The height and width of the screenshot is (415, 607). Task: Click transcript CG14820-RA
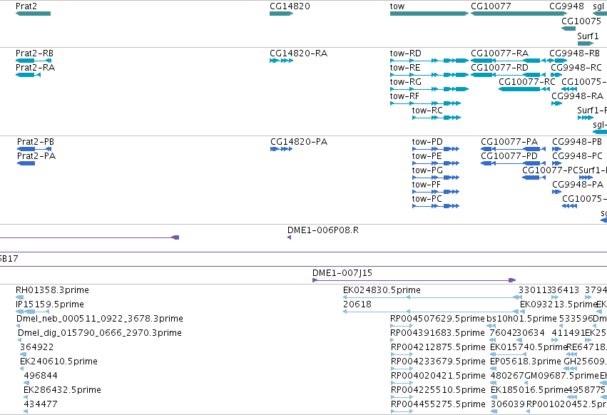point(282,61)
